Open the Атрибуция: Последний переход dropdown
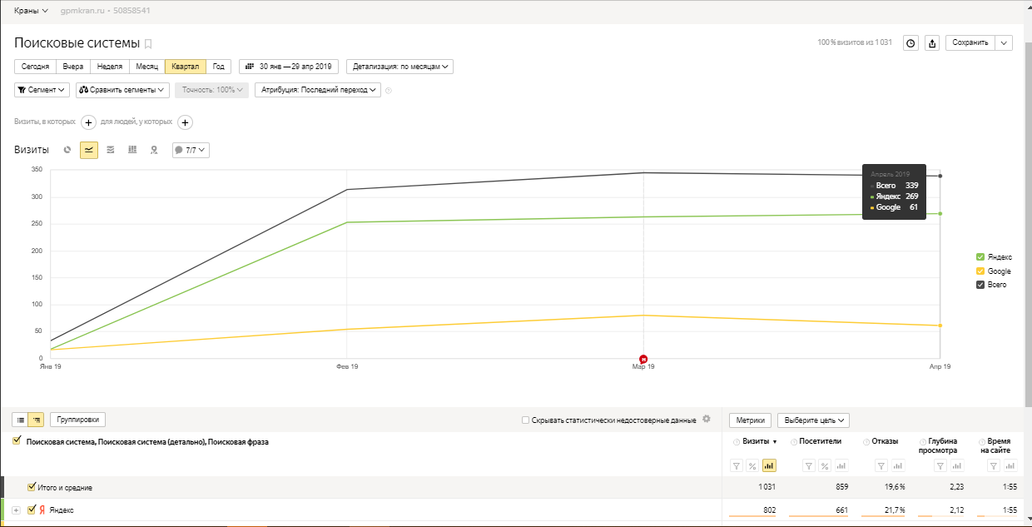1032x527 pixels. pyautogui.click(x=317, y=90)
